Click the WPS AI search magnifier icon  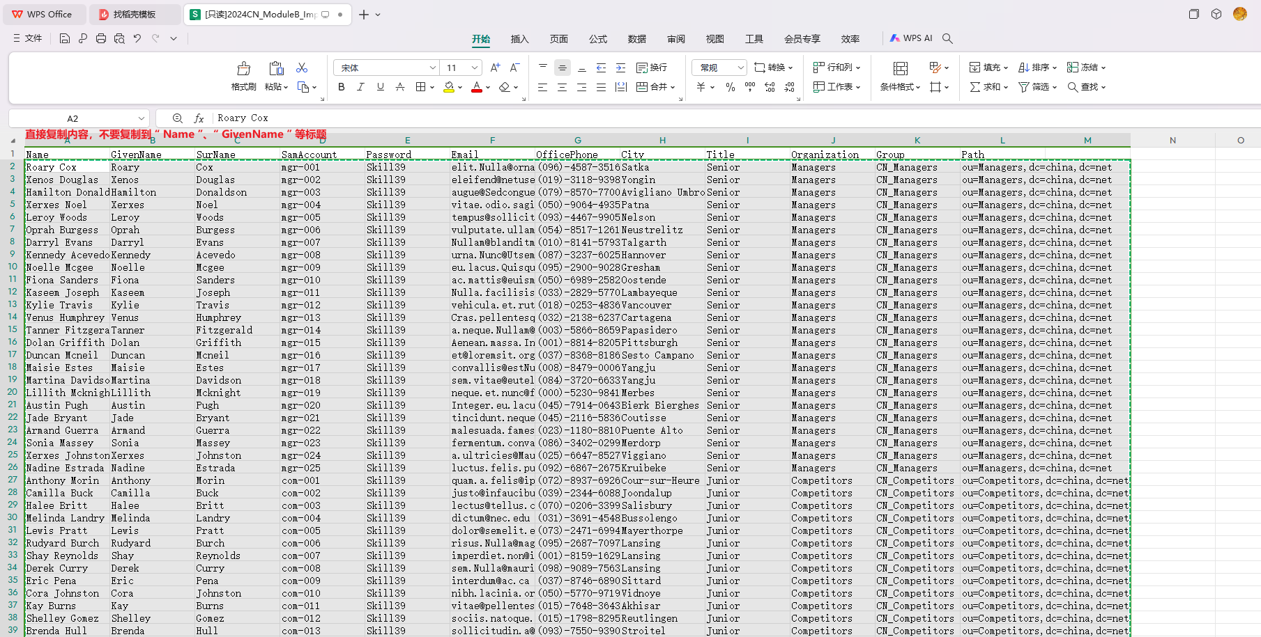pyautogui.click(x=947, y=38)
